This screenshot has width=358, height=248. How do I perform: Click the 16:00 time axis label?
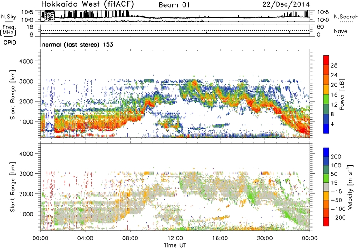tap(220, 239)
